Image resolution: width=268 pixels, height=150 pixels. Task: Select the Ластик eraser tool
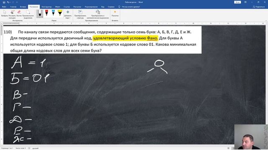pyautogui.click(x=19, y=14)
